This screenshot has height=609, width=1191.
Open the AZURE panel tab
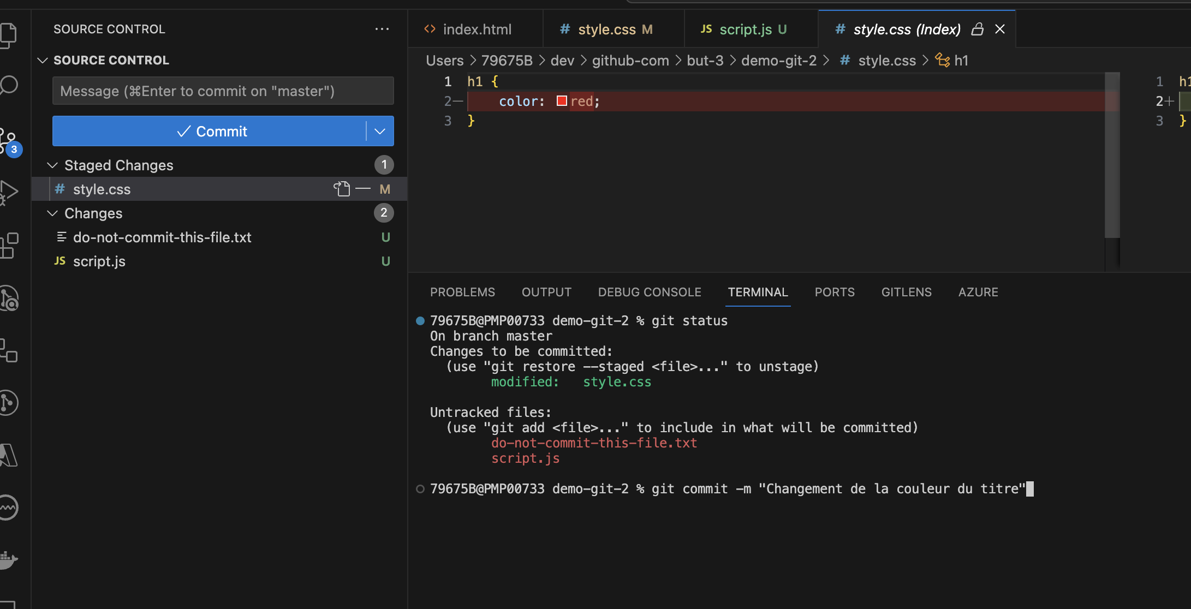(x=978, y=292)
